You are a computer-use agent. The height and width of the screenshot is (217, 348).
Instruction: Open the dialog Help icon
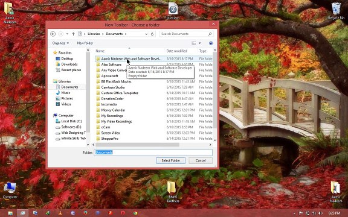tap(211, 43)
